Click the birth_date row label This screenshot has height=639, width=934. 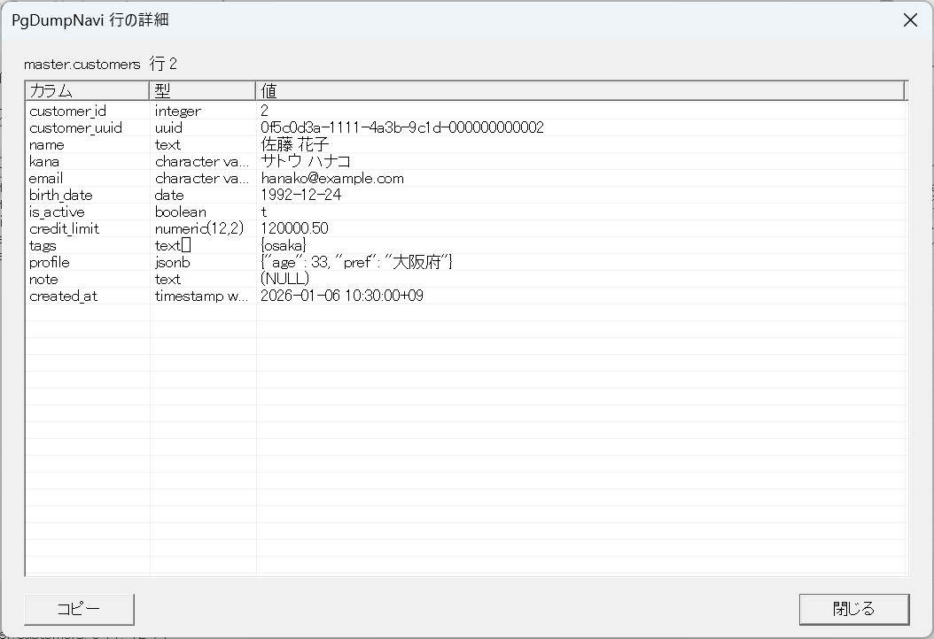[61, 195]
